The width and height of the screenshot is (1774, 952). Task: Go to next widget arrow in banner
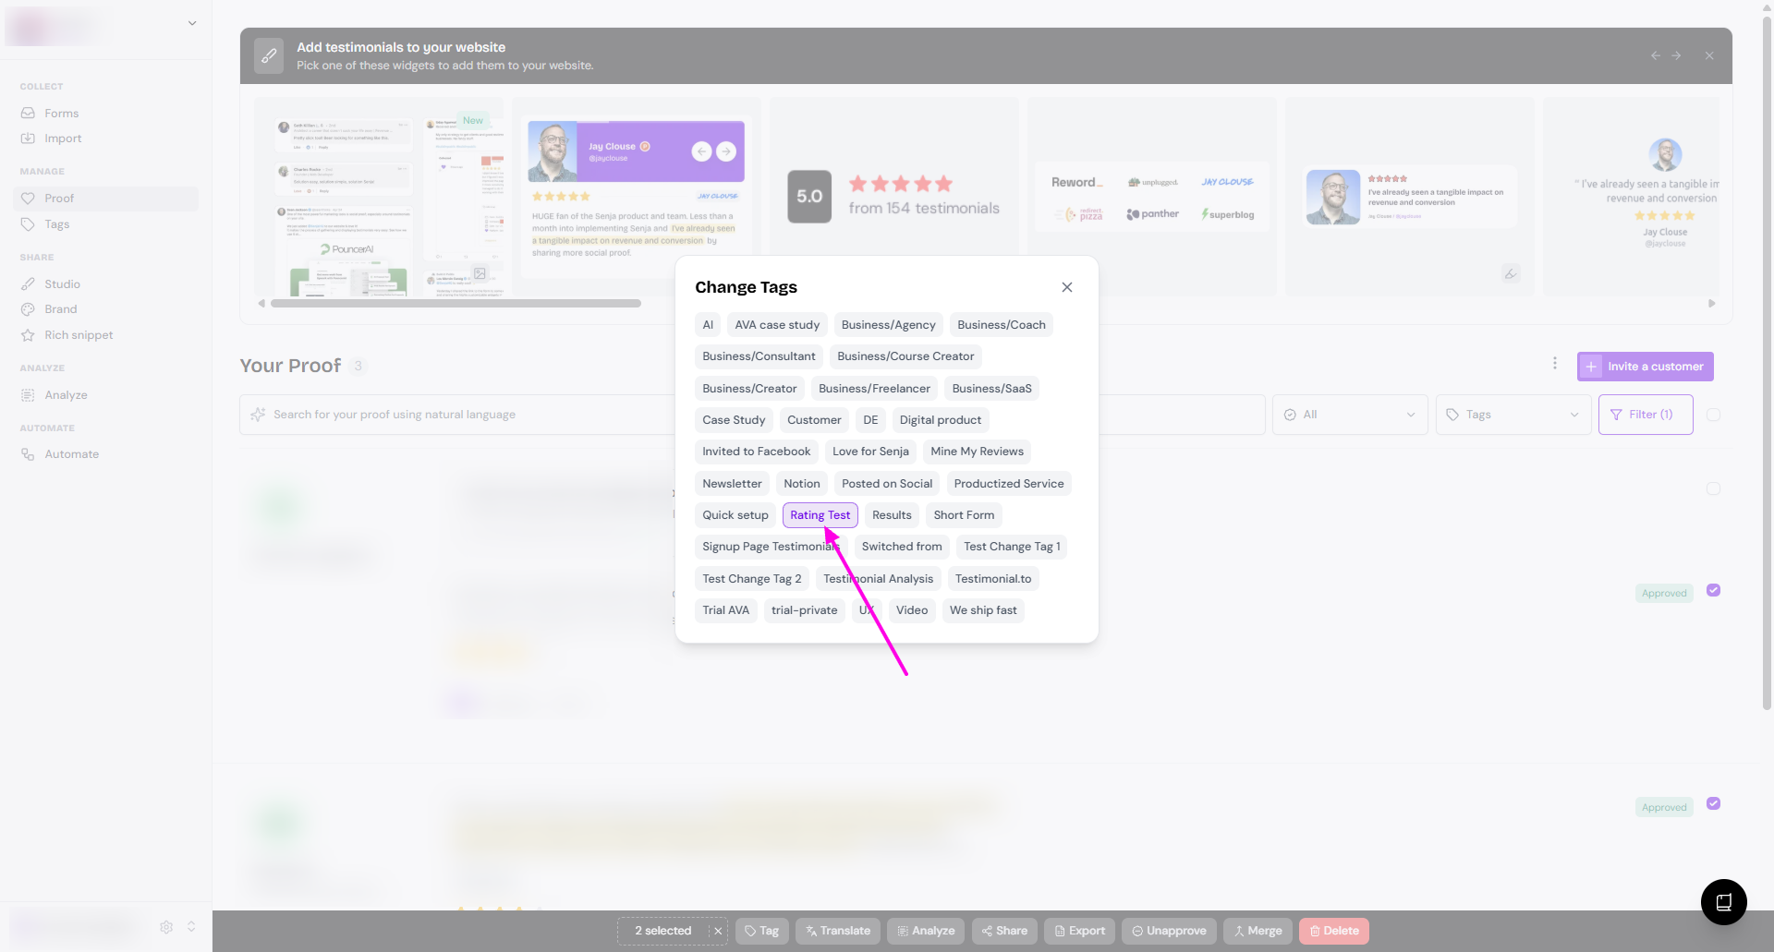[x=1676, y=55]
